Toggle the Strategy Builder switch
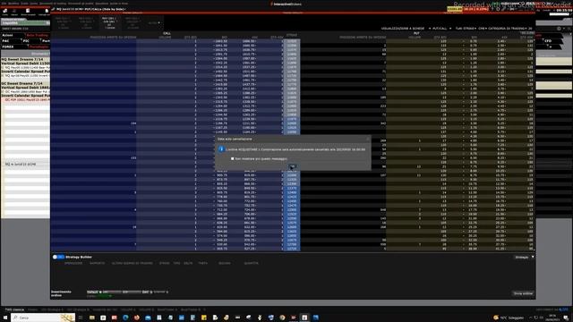 click(x=58, y=257)
